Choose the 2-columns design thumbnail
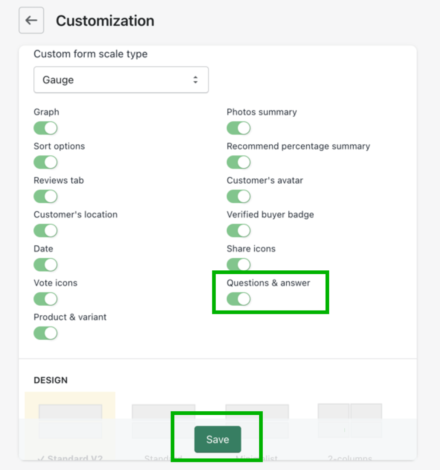The width and height of the screenshot is (440, 470). tap(350, 412)
